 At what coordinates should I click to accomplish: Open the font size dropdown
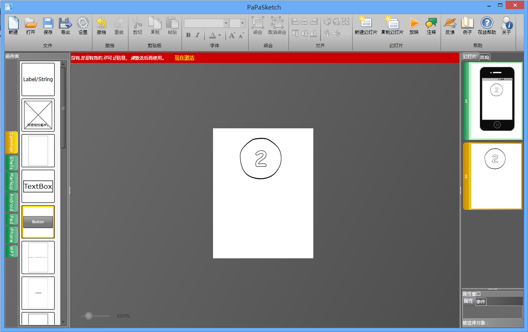pos(243,23)
